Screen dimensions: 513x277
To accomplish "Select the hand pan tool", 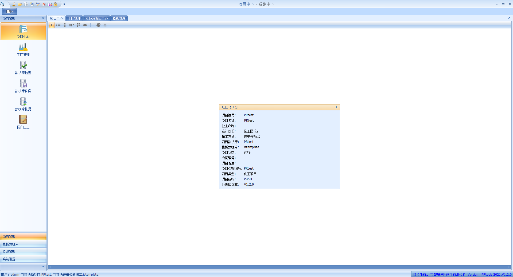I will (x=98, y=25).
